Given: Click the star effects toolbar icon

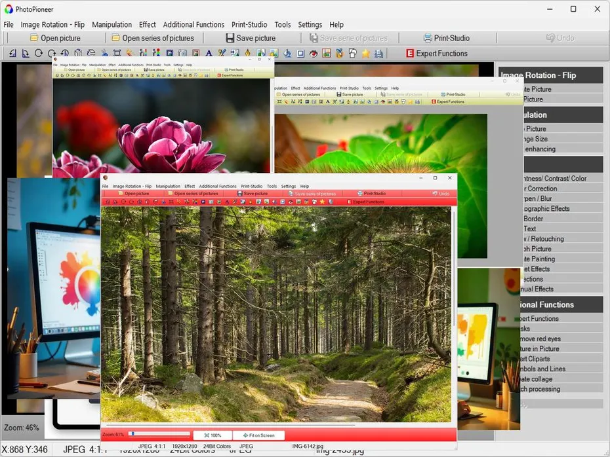Looking at the screenshot, I should point(364,53).
